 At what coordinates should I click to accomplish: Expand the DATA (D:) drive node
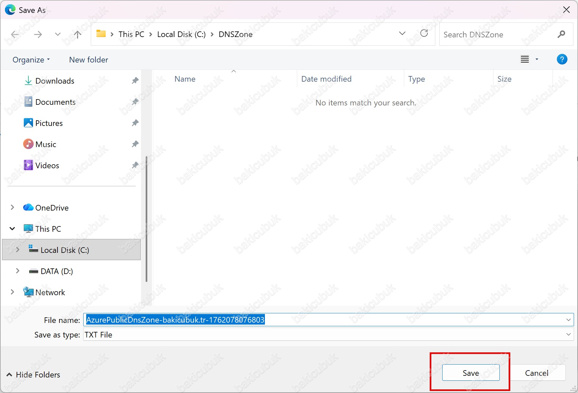[x=18, y=271]
